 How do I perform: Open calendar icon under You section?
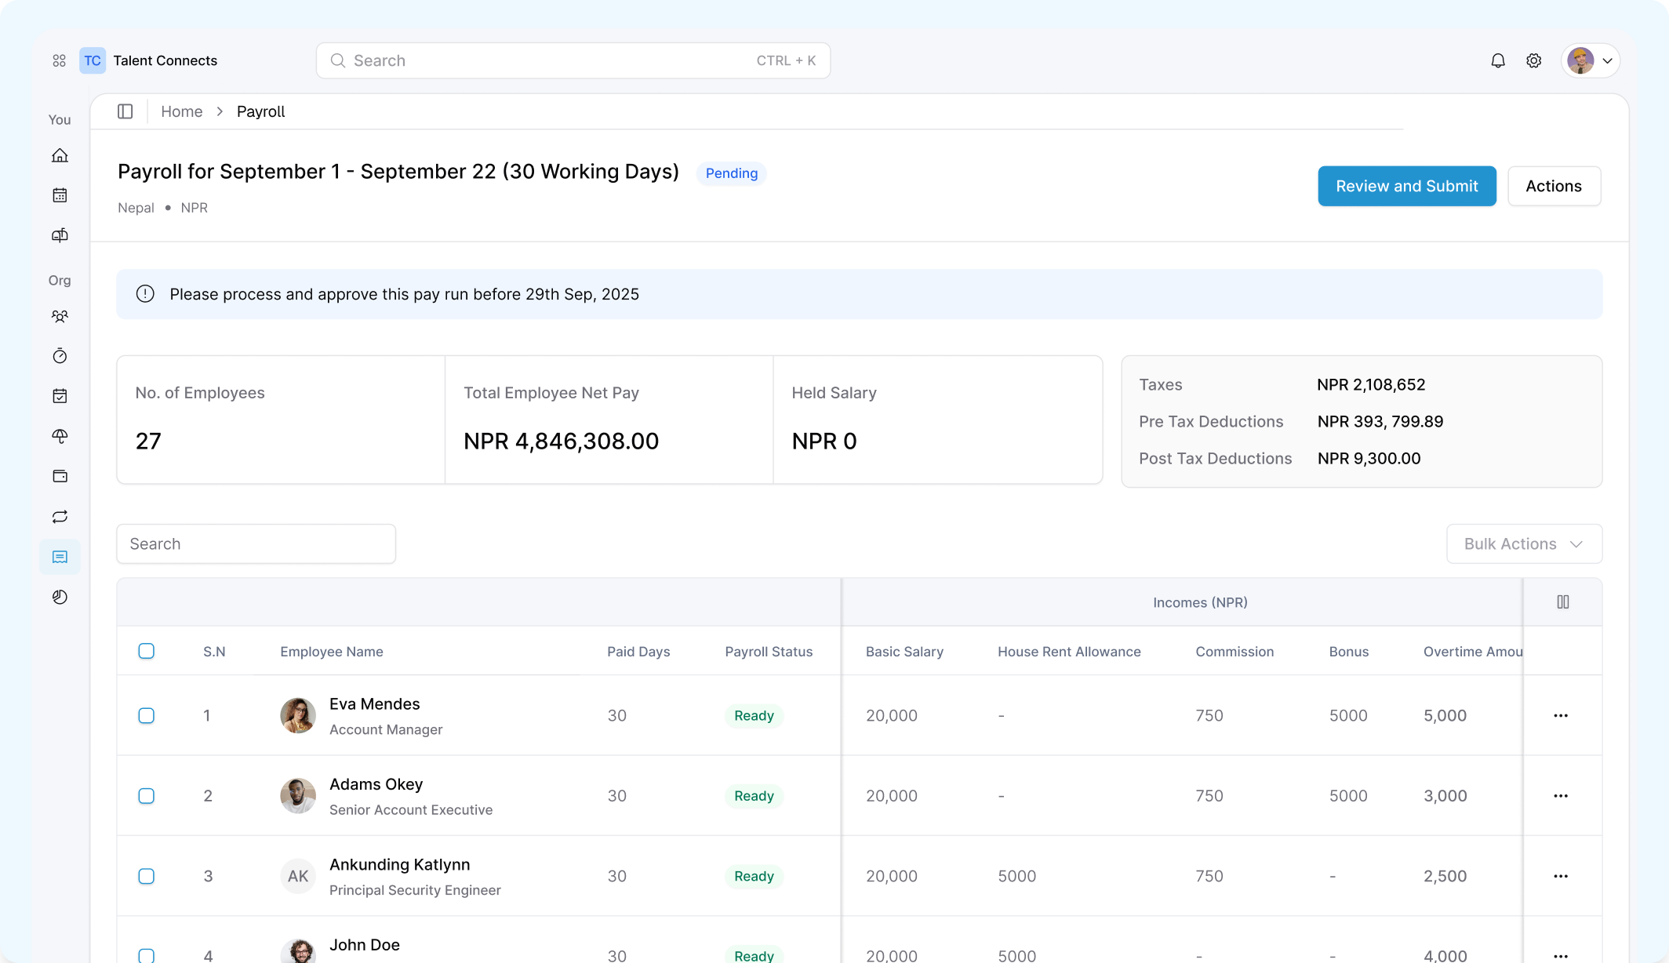click(x=60, y=195)
